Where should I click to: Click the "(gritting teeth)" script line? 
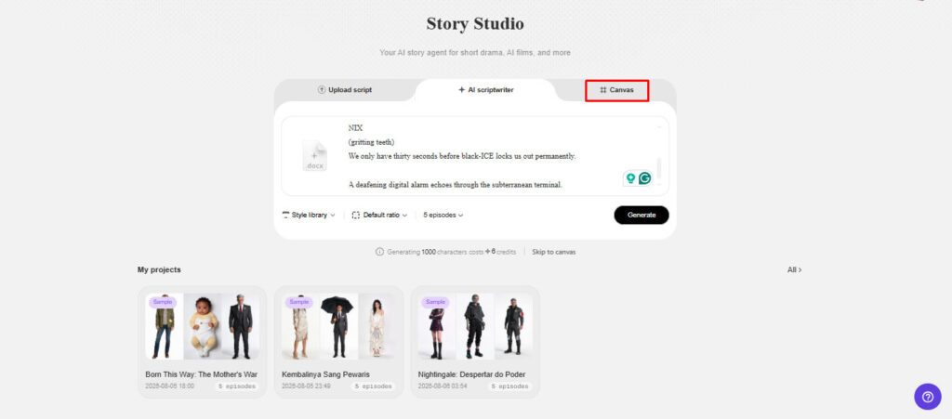(x=372, y=142)
